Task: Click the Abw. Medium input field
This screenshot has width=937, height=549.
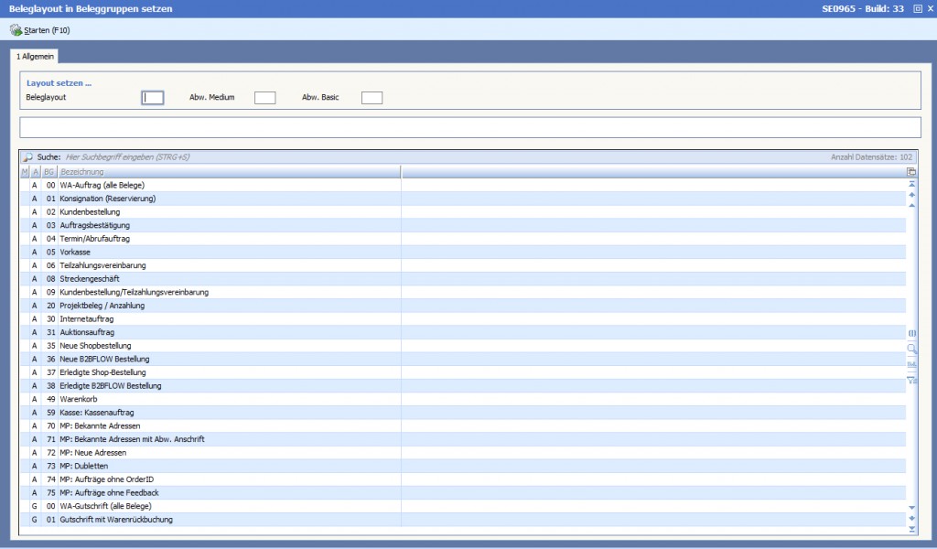Action: [264, 98]
